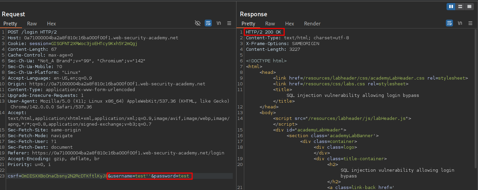
Task: Click the session cookie value in request
Action: [94, 44]
